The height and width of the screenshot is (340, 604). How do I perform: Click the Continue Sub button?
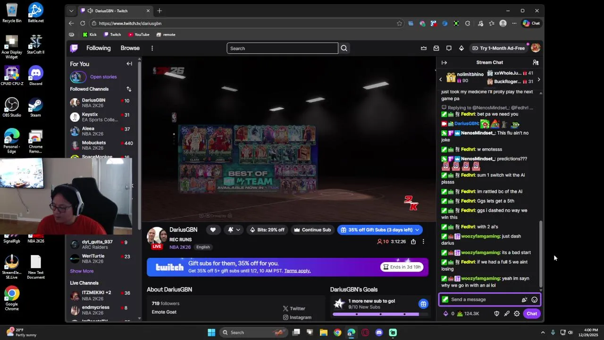click(x=312, y=230)
